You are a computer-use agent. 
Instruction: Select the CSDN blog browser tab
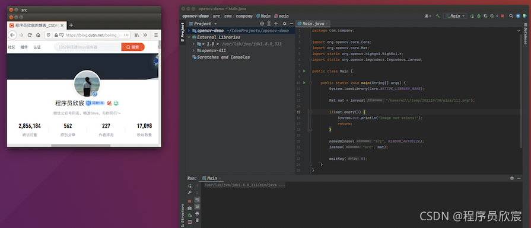36,25
